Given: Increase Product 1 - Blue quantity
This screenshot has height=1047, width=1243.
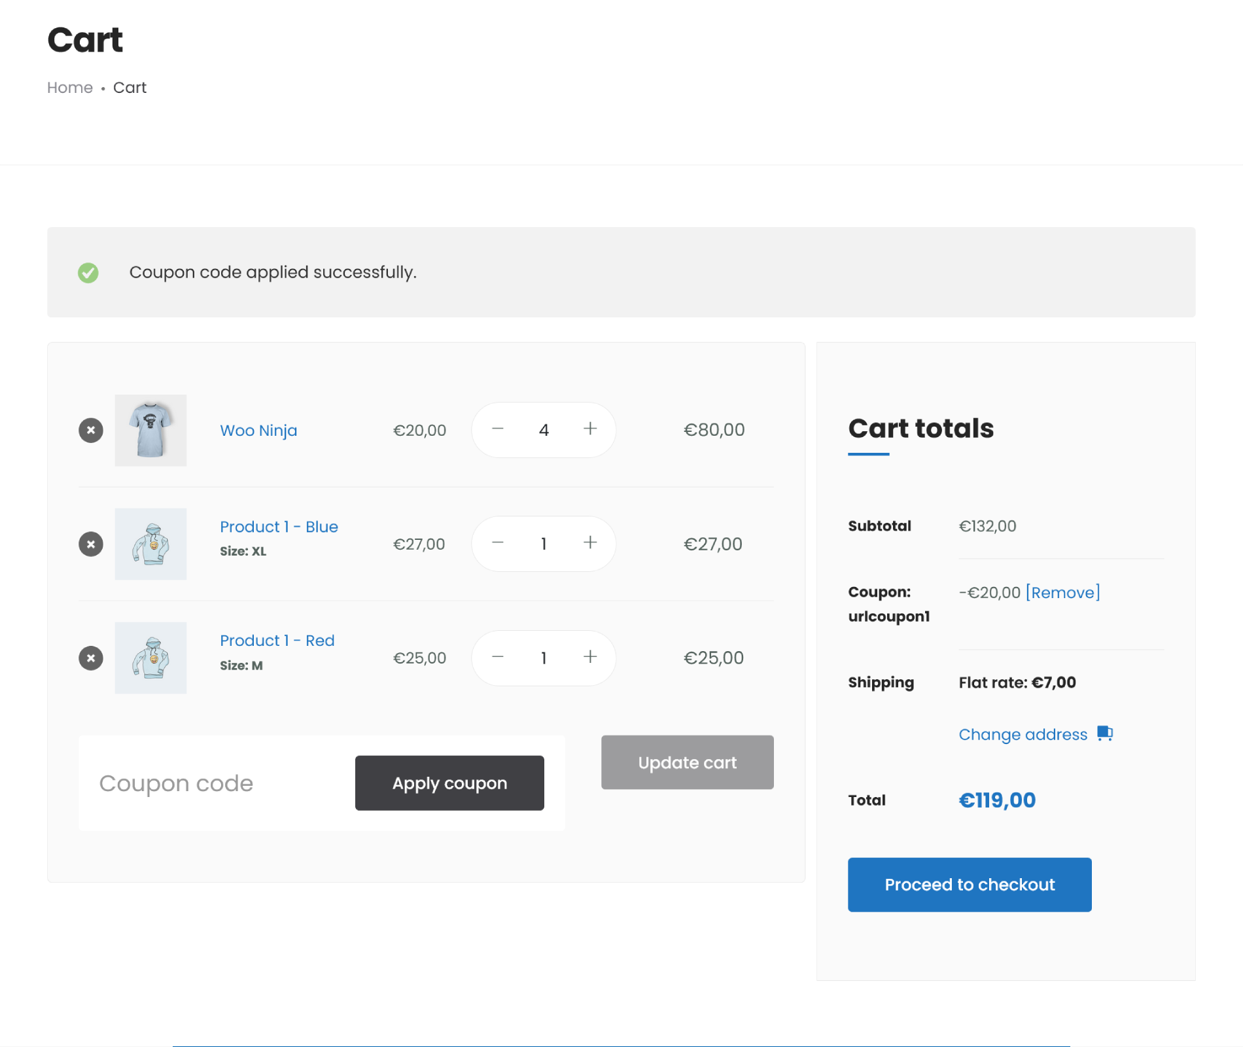Looking at the screenshot, I should pos(590,543).
